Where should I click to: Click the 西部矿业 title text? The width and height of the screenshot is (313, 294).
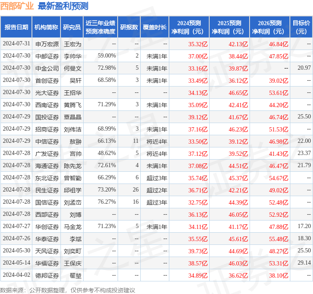[17, 6]
